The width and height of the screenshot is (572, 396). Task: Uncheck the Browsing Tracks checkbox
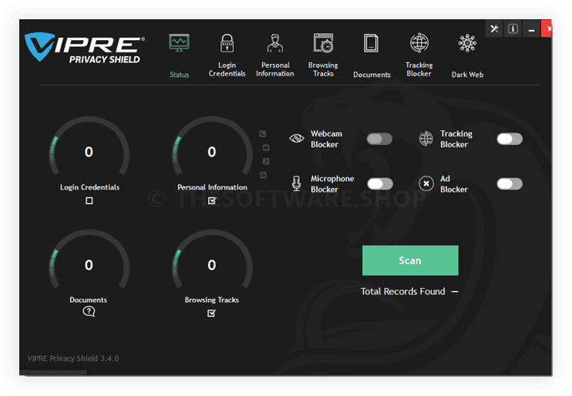212,314
